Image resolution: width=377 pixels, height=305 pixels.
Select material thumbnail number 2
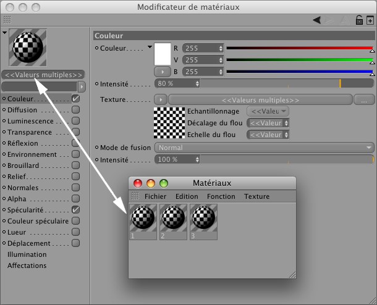[x=174, y=221]
